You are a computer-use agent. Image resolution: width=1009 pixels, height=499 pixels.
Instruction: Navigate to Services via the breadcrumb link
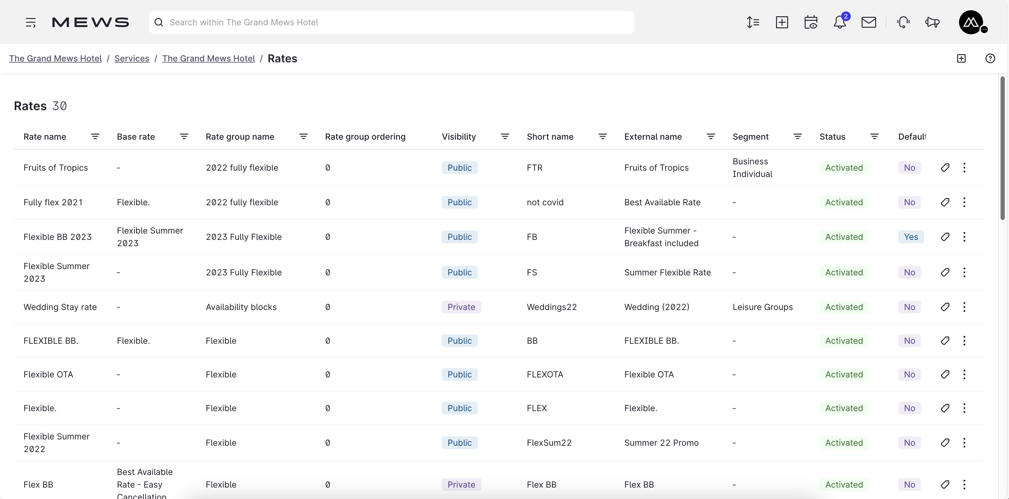click(132, 58)
